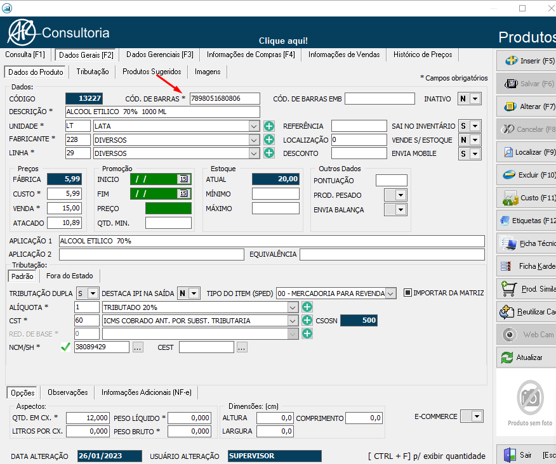556x464 pixels.
Task: Expand the LINHA DIVERSOS combo box
Action: click(254, 153)
